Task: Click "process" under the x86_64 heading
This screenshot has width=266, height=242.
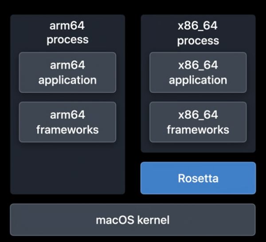Action: pyautogui.click(x=198, y=40)
